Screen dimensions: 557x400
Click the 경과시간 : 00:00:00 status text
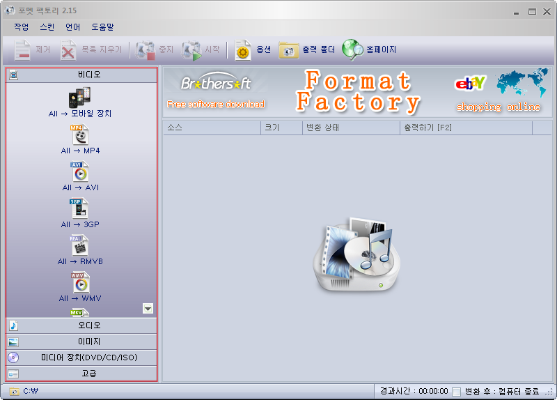414,392
